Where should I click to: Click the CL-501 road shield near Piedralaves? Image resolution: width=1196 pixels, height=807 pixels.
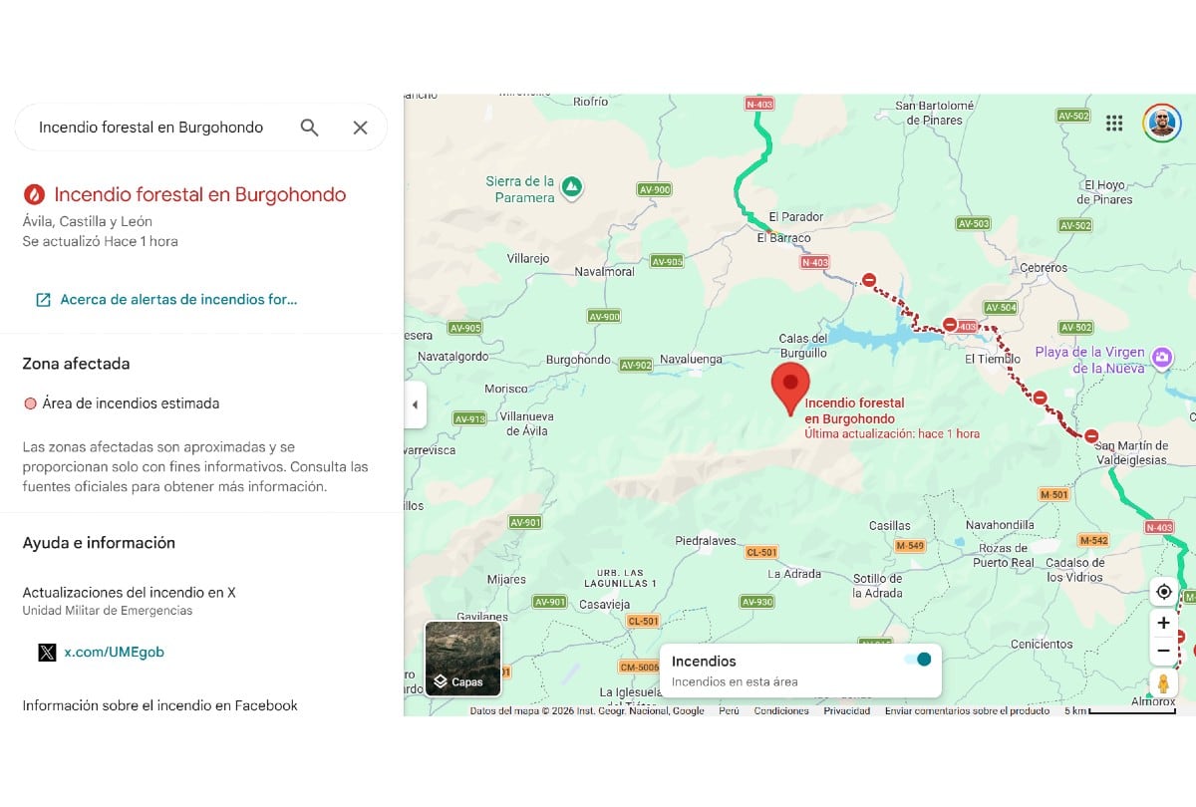click(x=760, y=552)
